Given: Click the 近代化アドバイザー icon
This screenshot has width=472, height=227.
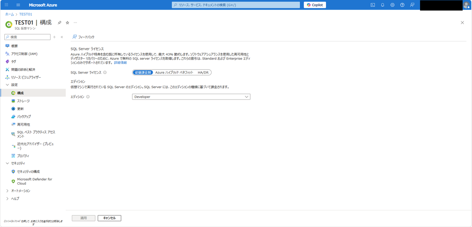Looking at the screenshot, I should click(13, 146).
